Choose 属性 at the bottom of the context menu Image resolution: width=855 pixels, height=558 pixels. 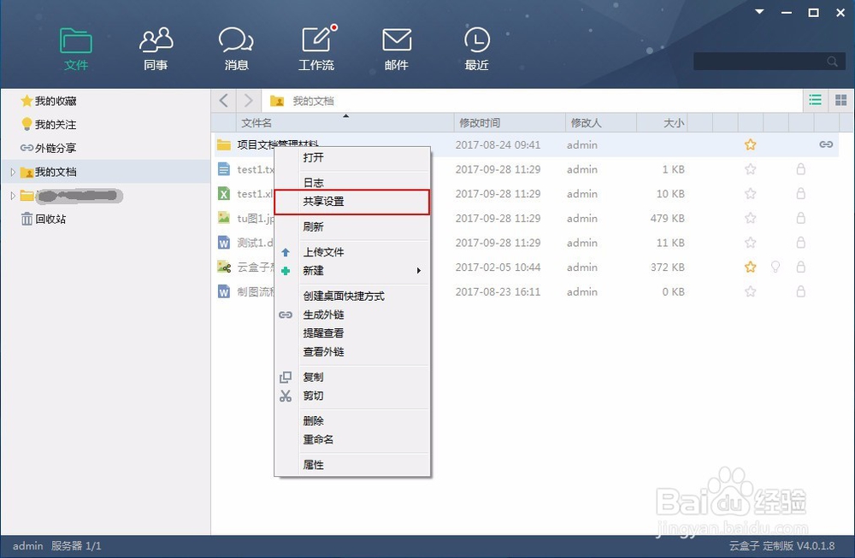[x=313, y=464]
